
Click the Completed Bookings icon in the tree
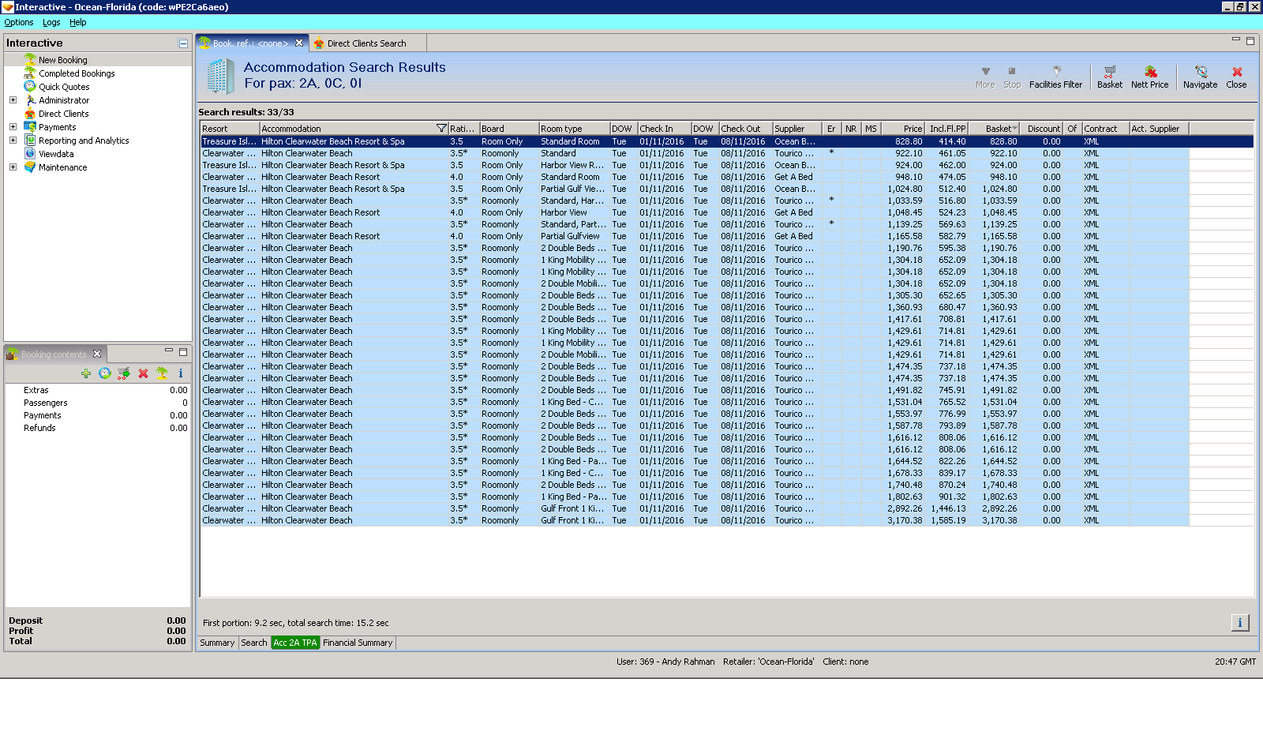(30, 73)
